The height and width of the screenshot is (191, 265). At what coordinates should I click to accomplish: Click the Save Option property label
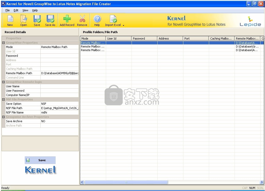click(x=14, y=104)
